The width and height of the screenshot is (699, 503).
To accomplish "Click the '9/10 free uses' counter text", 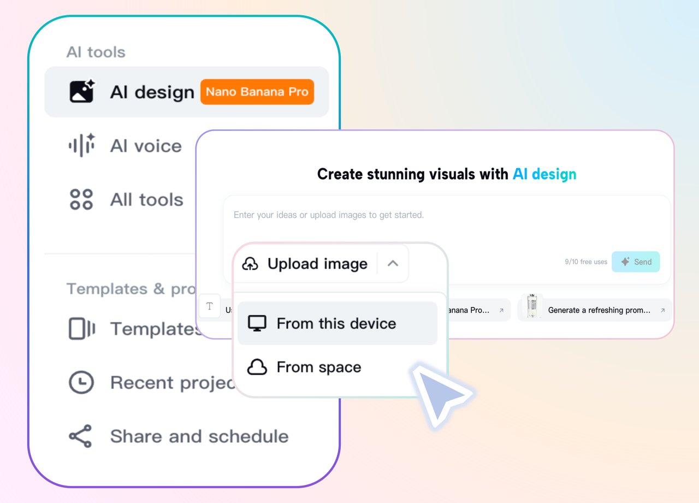I will tap(586, 262).
